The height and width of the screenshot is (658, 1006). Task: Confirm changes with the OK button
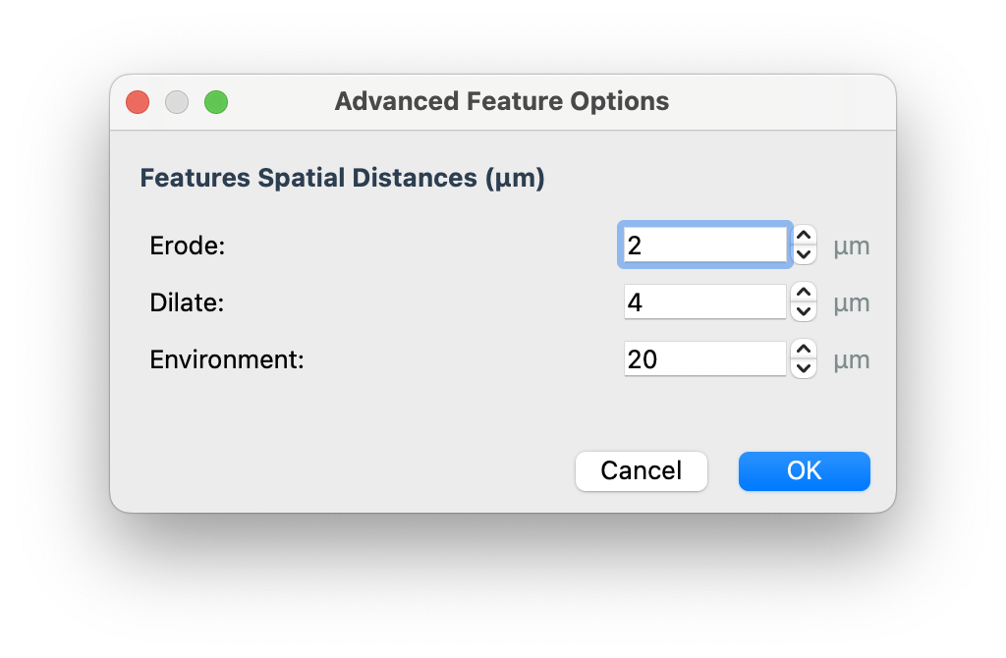tap(804, 471)
